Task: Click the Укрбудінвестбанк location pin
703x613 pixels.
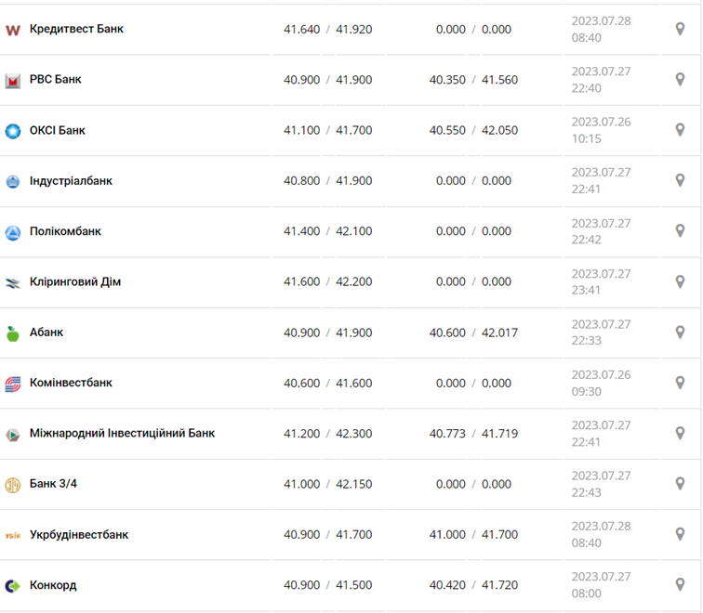Action: coord(680,535)
